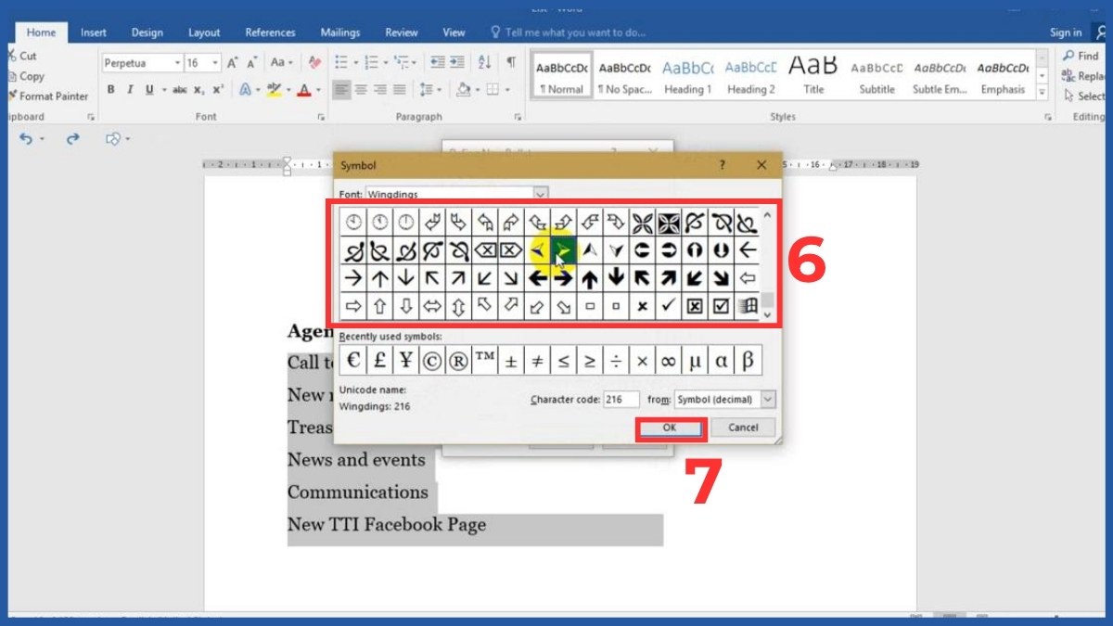Viewport: 1113px width, 626px height.
Task: Pick the Pound sign in recent symbols
Action: pyautogui.click(x=378, y=361)
